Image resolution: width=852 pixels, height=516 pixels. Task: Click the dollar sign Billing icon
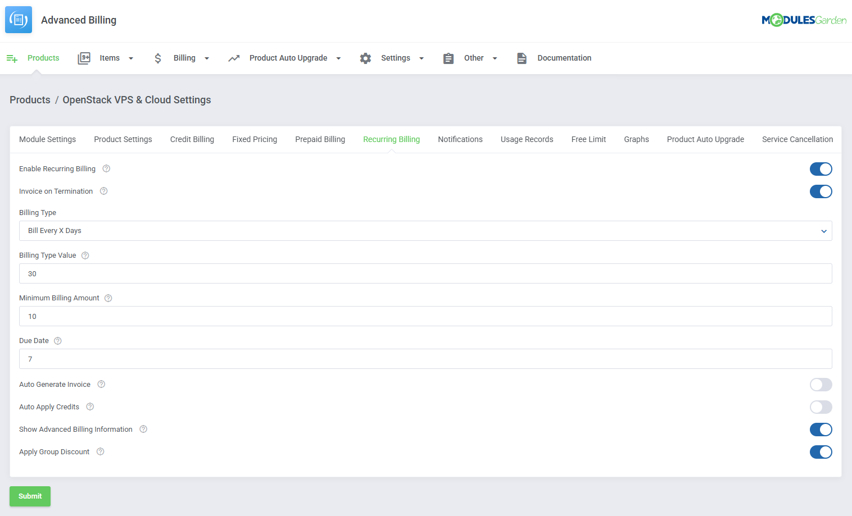[158, 58]
